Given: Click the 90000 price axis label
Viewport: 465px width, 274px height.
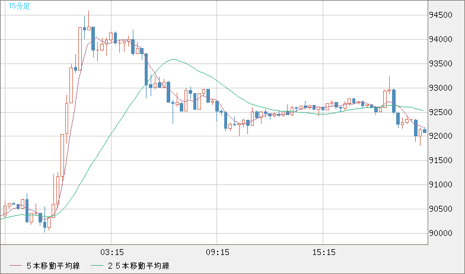Looking at the screenshot, I should coord(441,234).
